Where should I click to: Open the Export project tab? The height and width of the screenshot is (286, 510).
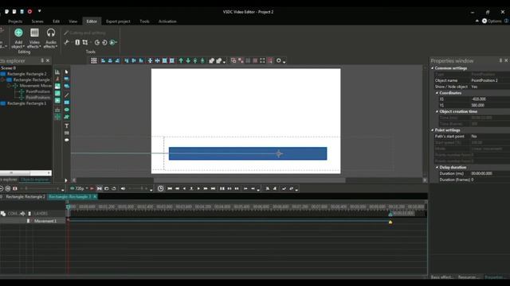coord(118,21)
